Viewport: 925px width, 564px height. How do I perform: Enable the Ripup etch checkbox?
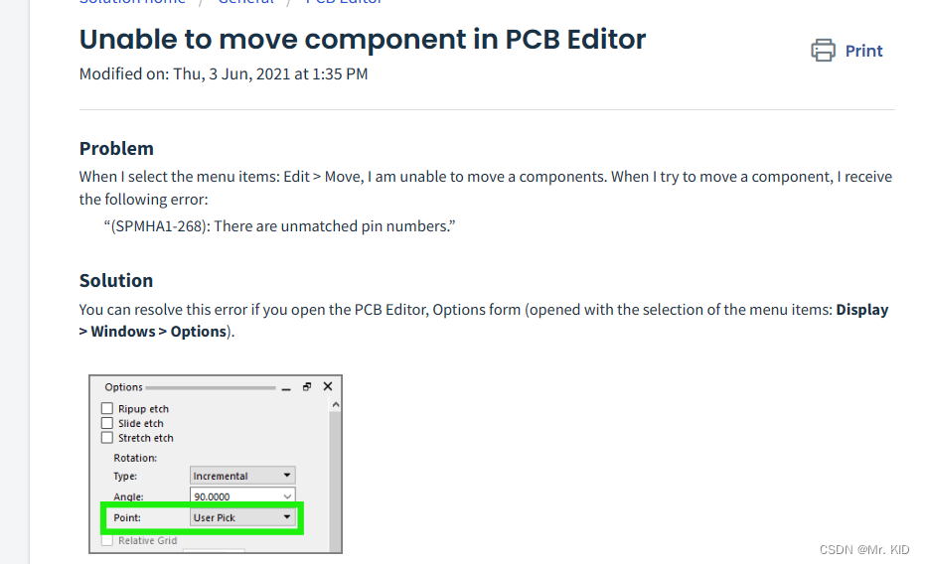click(106, 408)
